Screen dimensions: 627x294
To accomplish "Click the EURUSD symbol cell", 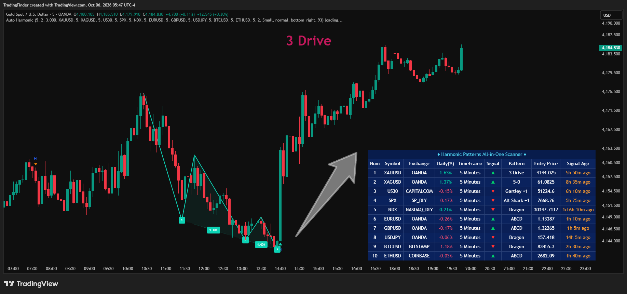I will point(393,219).
